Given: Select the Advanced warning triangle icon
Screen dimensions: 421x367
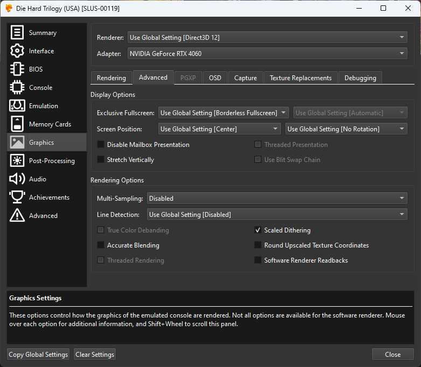Looking at the screenshot, I should point(17,215).
